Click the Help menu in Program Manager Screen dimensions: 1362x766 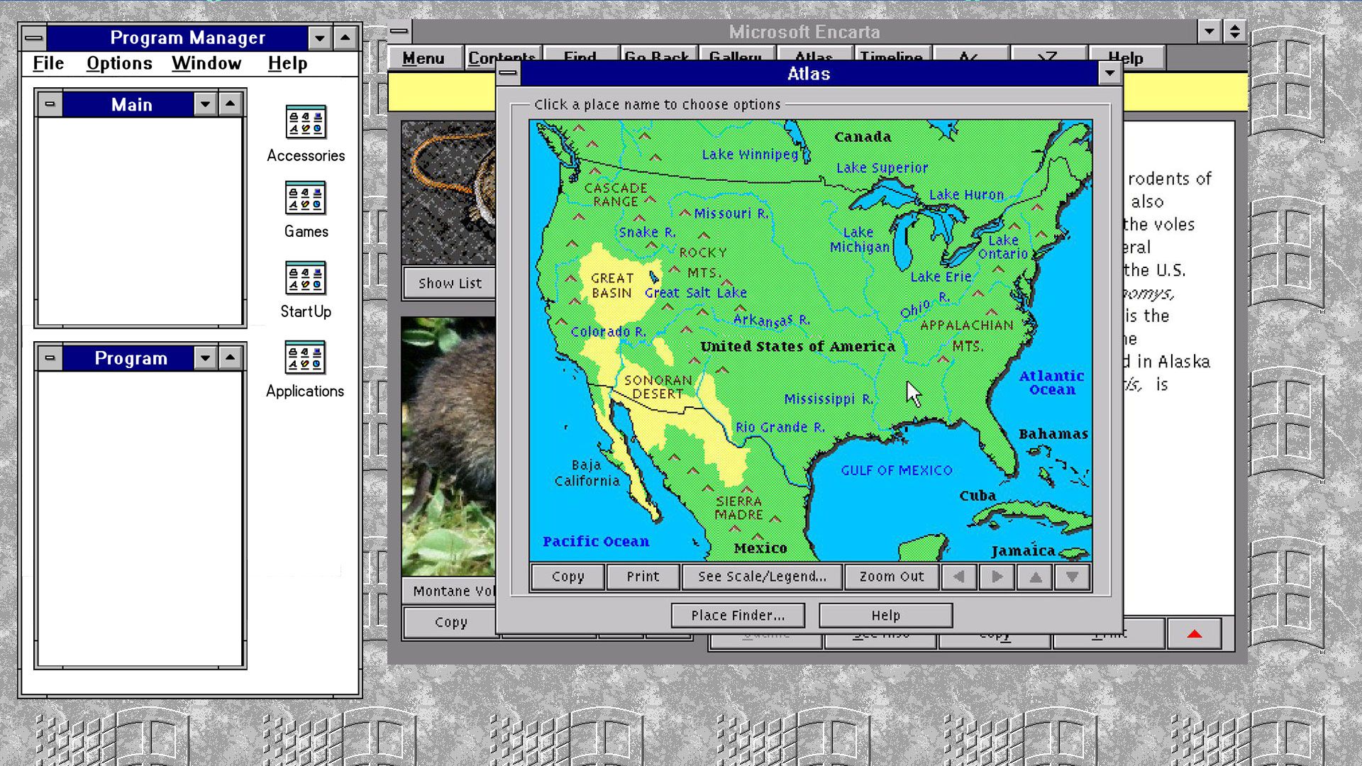pyautogui.click(x=287, y=62)
